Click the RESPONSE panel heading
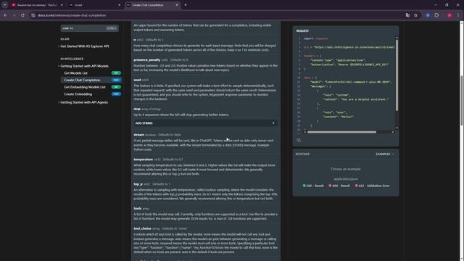Screen dimensions: 464x261 point(302,154)
